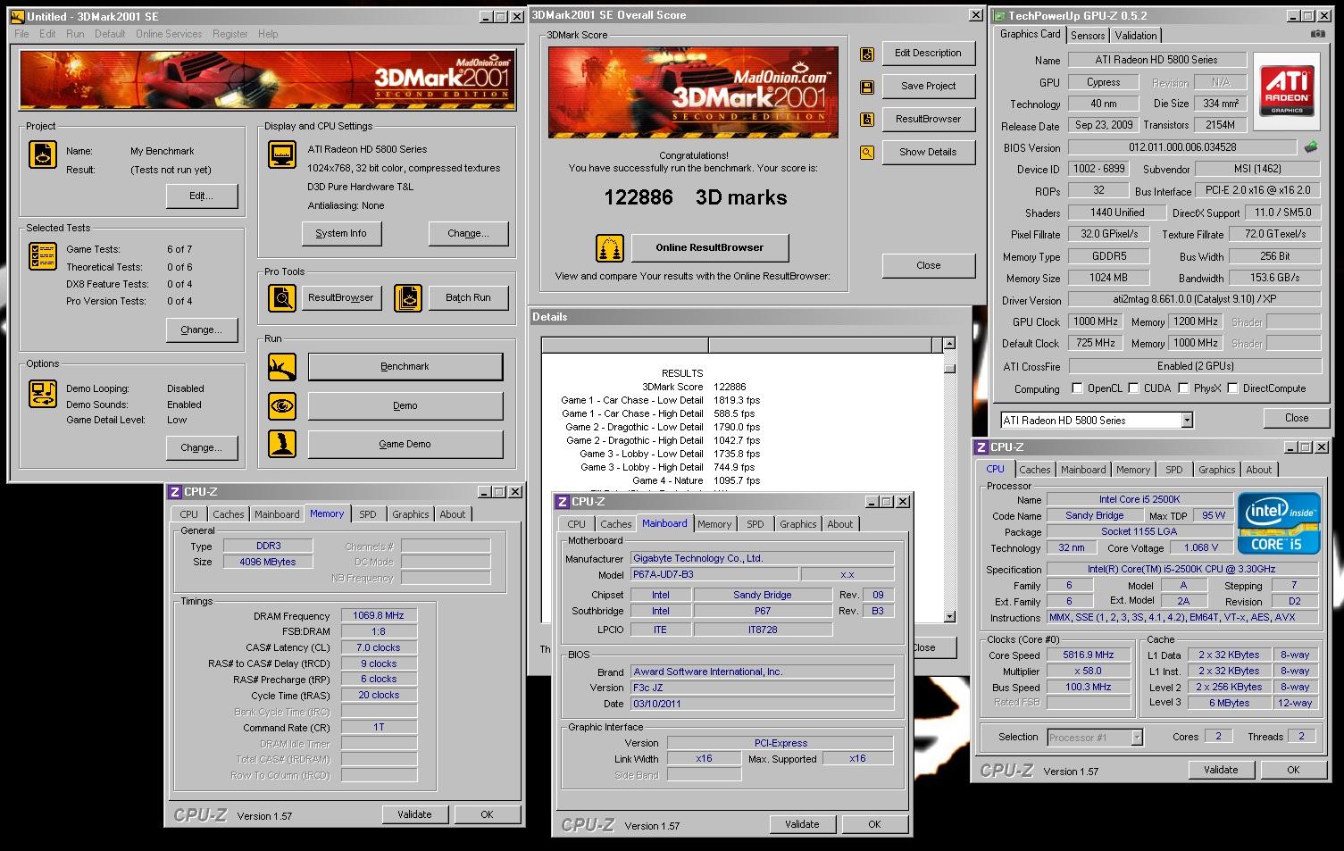Screen dimensions: 1344x851
Task: Open the About tab in right CPU-Z window
Action: click(x=1259, y=470)
